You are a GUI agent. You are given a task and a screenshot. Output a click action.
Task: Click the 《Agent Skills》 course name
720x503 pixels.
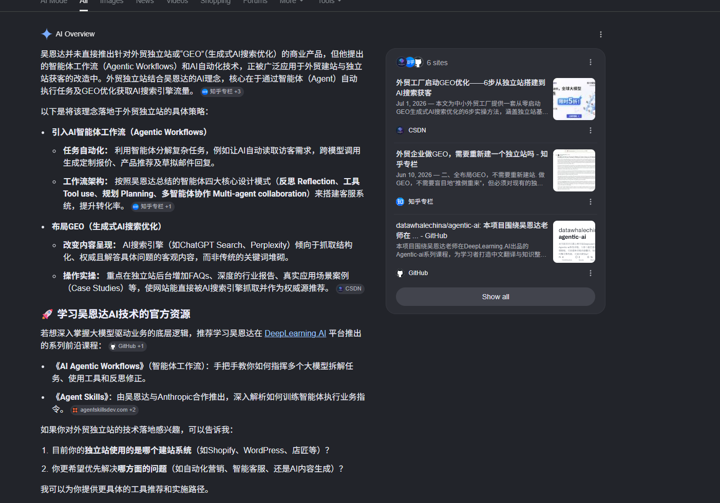pos(82,397)
